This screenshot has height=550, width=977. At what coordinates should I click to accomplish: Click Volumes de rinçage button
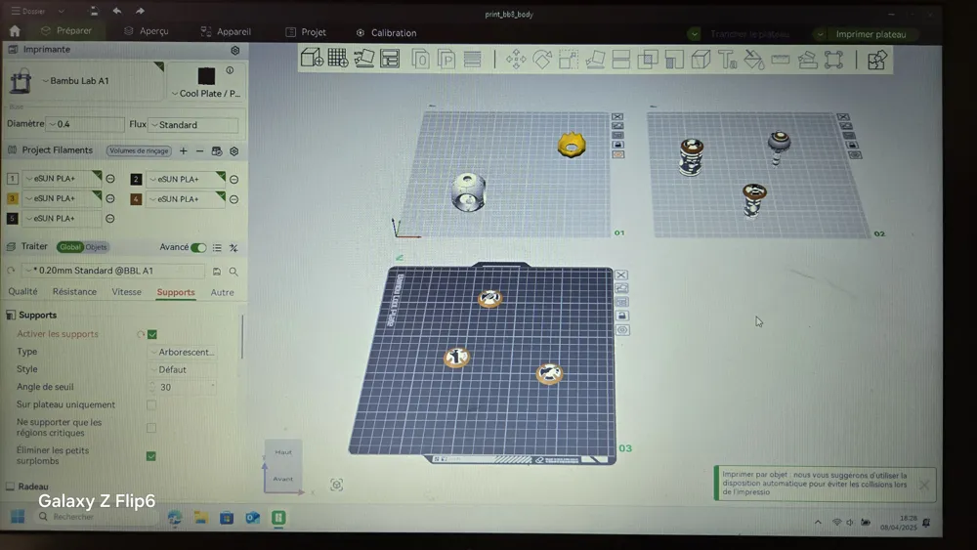point(139,150)
